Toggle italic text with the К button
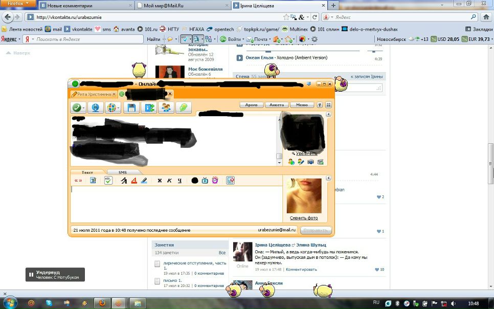494x309 pixels. (169, 180)
